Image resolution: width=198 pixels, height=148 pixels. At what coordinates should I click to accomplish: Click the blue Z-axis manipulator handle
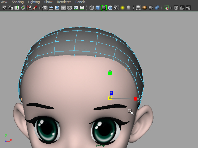(x=111, y=93)
